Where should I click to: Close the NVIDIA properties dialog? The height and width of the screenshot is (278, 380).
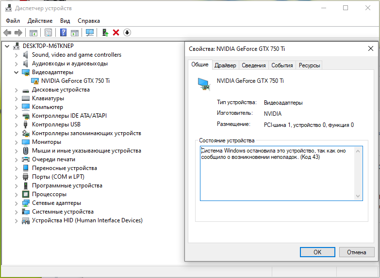(x=371, y=48)
